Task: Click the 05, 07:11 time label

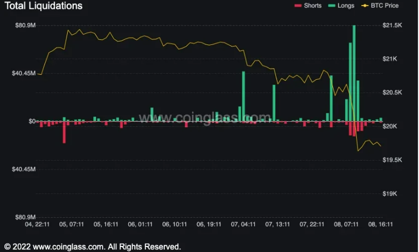Action: point(72,224)
